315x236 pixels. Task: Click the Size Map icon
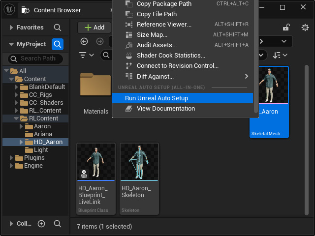click(x=129, y=35)
